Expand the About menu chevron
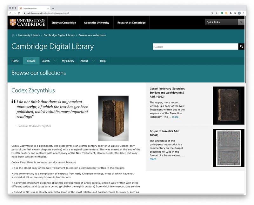Image resolution: width=254 pixels, height=205 pixels. pos(93,61)
